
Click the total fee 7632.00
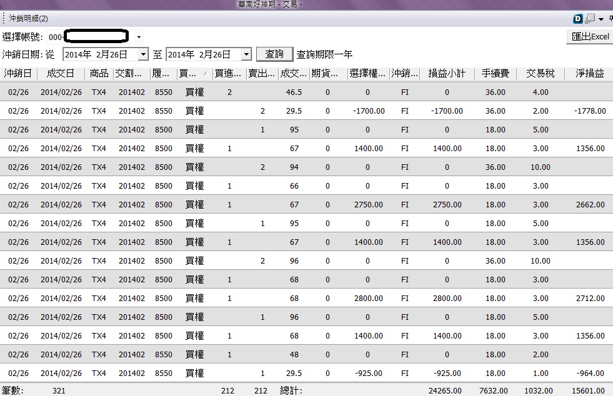pyautogui.click(x=494, y=391)
